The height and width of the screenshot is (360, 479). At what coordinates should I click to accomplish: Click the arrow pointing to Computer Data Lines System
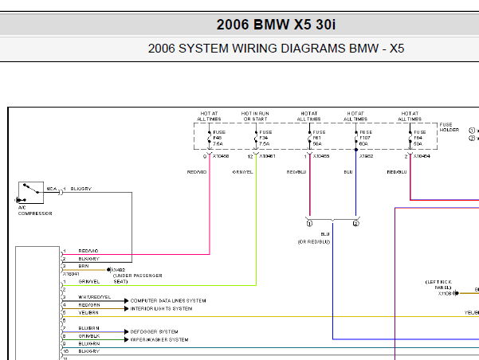pyautogui.click(x=126, y=301)
